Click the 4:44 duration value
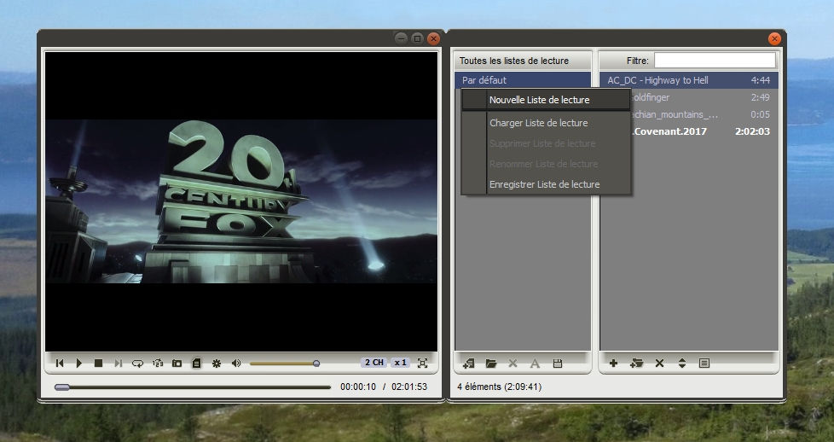The width and height of the screenshot is (834, 442). pyautogui.click(x=760, y=80)
